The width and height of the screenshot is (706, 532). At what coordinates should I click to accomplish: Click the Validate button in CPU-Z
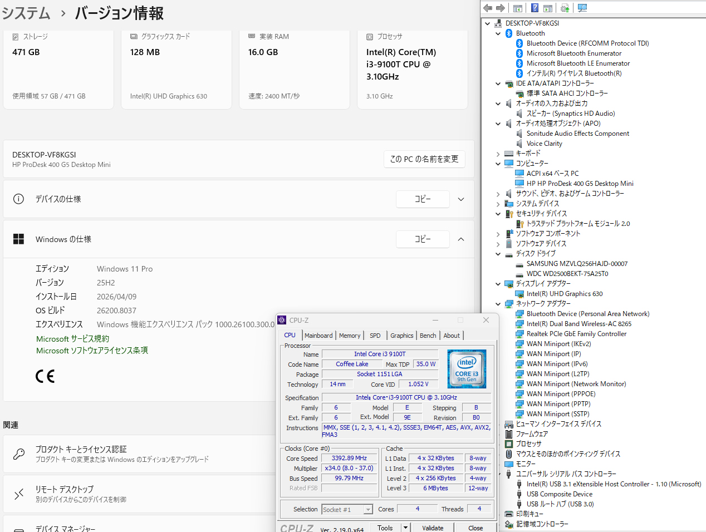click(433, 528)
